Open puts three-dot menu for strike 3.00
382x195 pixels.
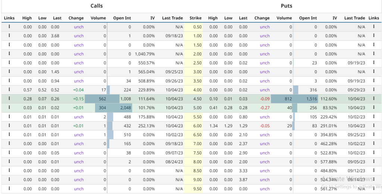point(373,72)
